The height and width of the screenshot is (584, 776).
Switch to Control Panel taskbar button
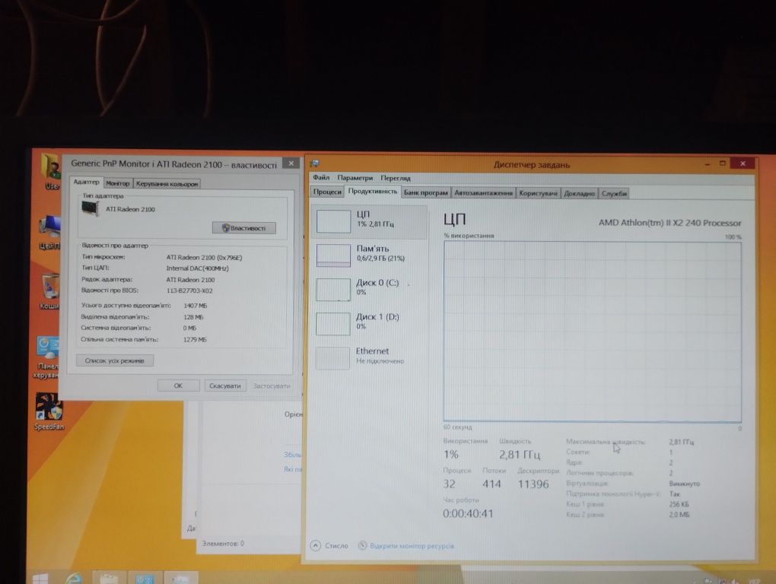coord(145,578)
